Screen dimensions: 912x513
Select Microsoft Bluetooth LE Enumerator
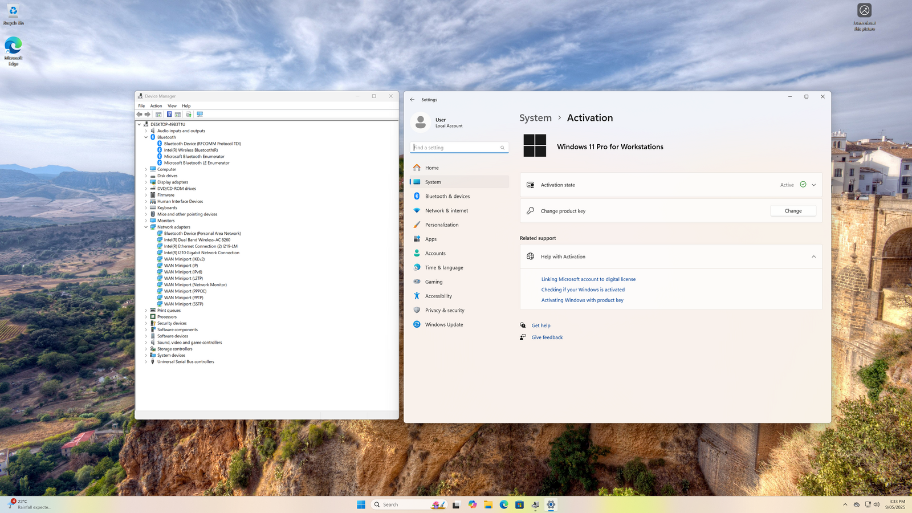[x=197, y=163]
